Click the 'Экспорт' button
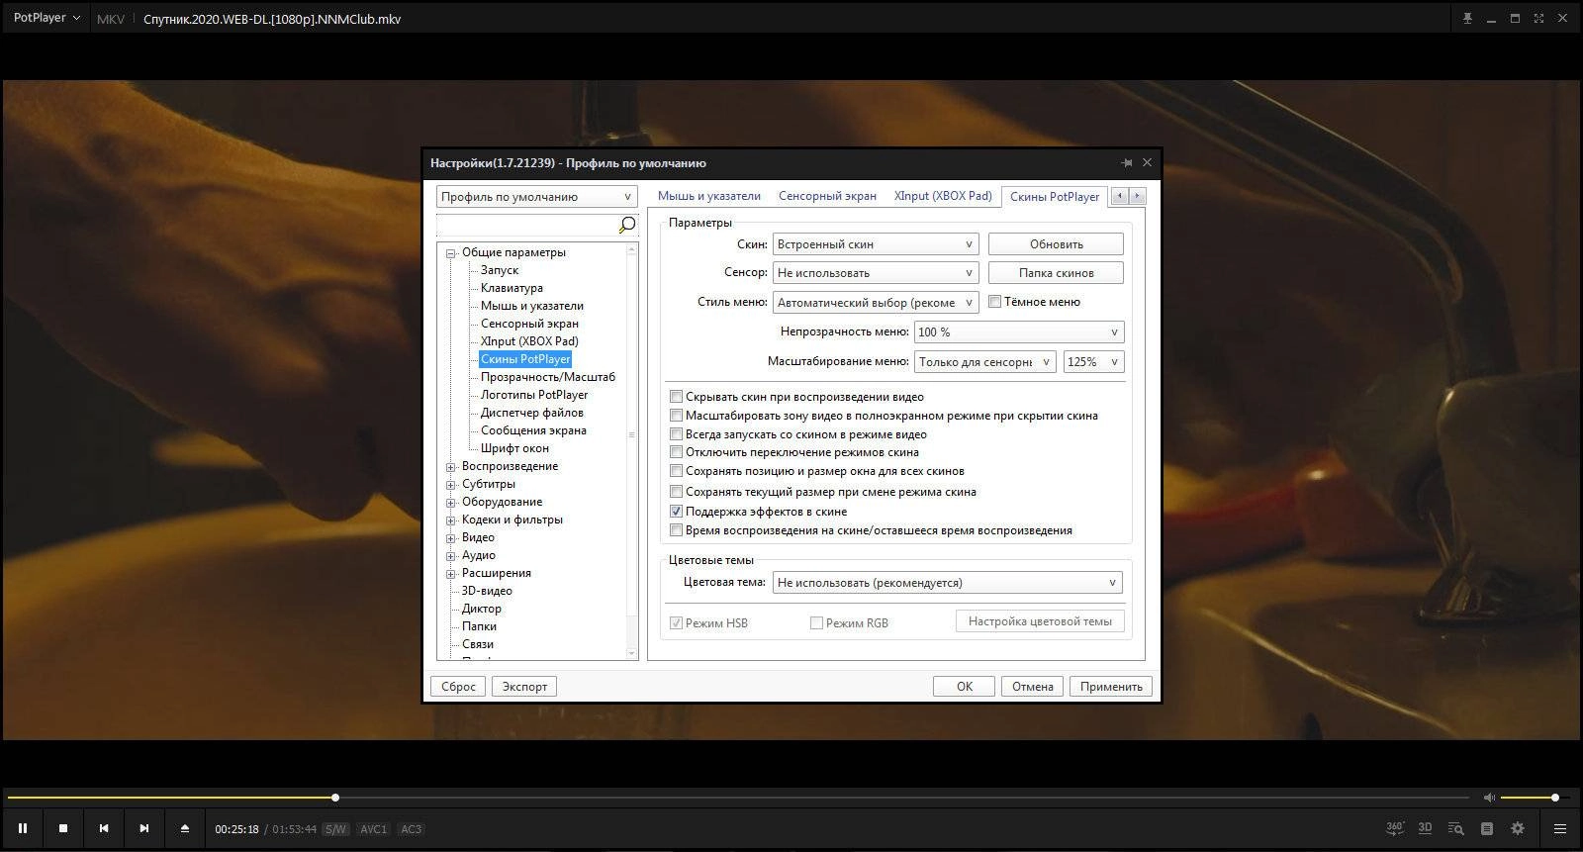Image resolution: width=1583 pixels, height=852 pixels. click(x=524, y=687)
